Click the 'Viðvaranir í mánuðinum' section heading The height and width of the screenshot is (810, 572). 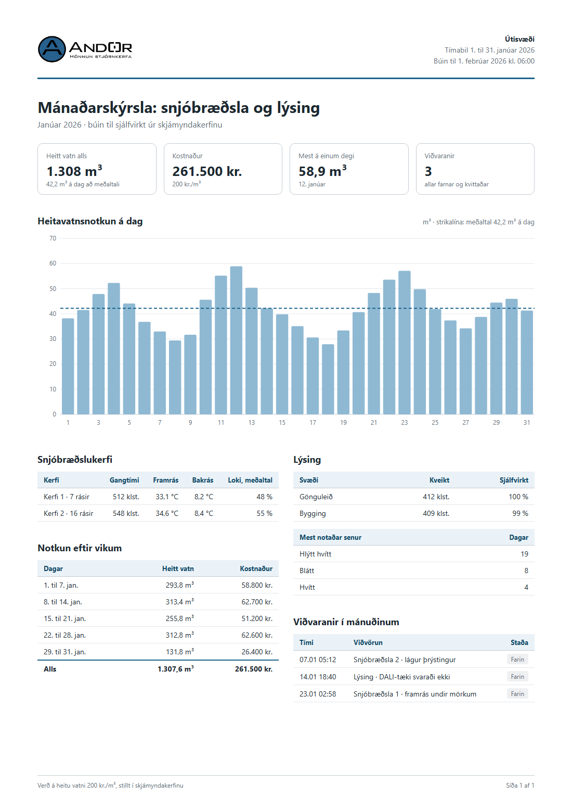click(346, 622)
